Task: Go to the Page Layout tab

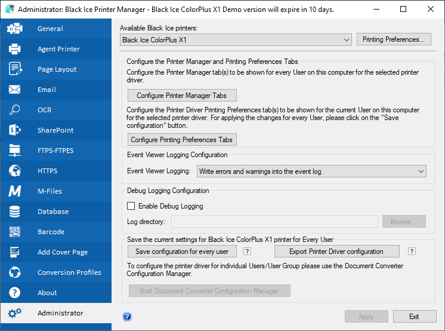Action: coord(56,69)
